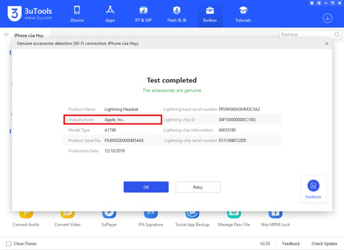The height and width of the screenshot is (250, 344).
Task: Open the Tutorials tab
Action: click(x=243, y=14)
